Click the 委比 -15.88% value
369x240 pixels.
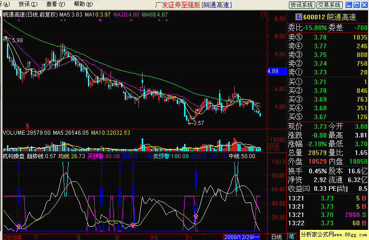point(315,28)
